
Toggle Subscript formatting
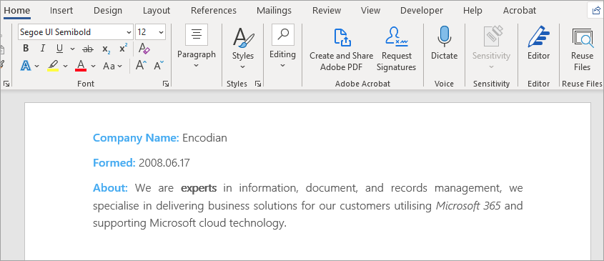107,49
